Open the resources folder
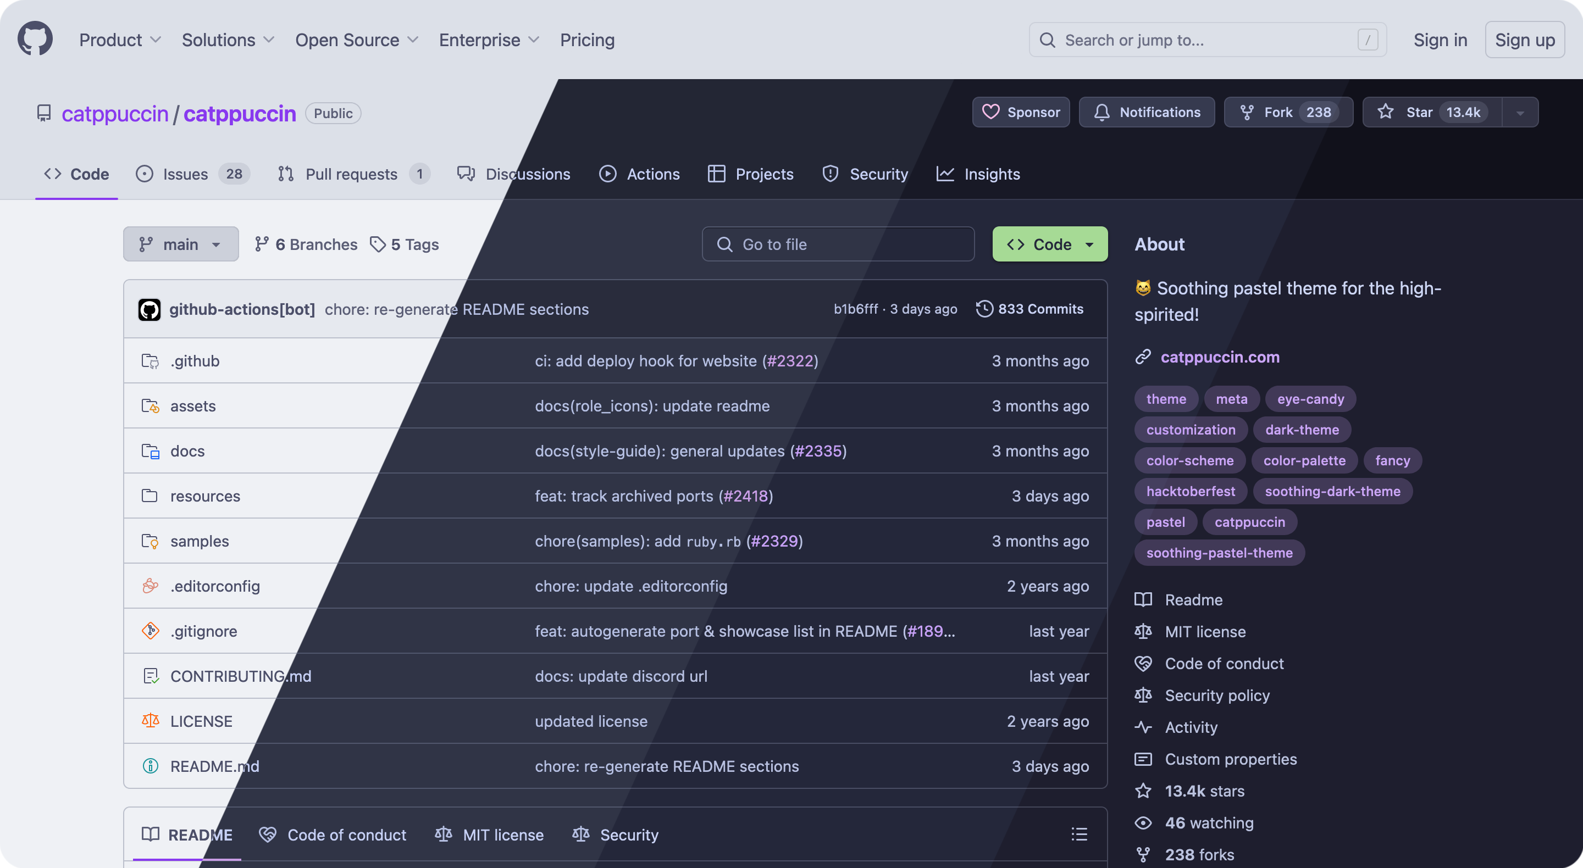 (x=205, y=496)
